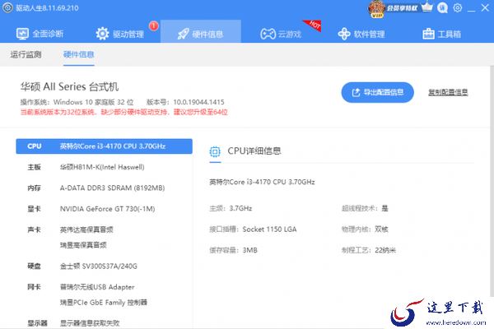Click the vertical scrollbar on the right
The width and height of the screenshot is (494, 329).
click(x=492, y=181)
